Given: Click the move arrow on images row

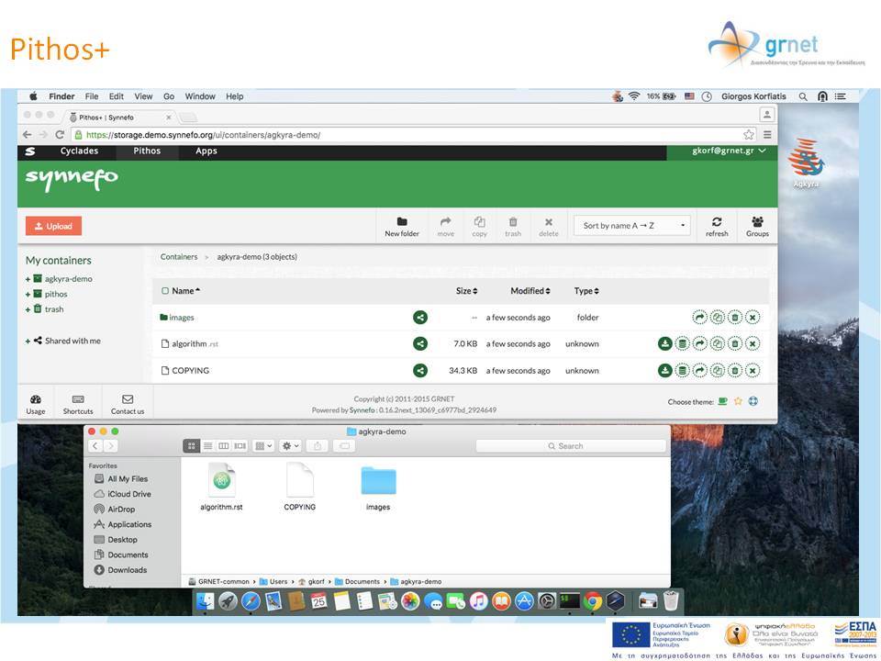Looking at the screenshot, I should coord(699,317).
